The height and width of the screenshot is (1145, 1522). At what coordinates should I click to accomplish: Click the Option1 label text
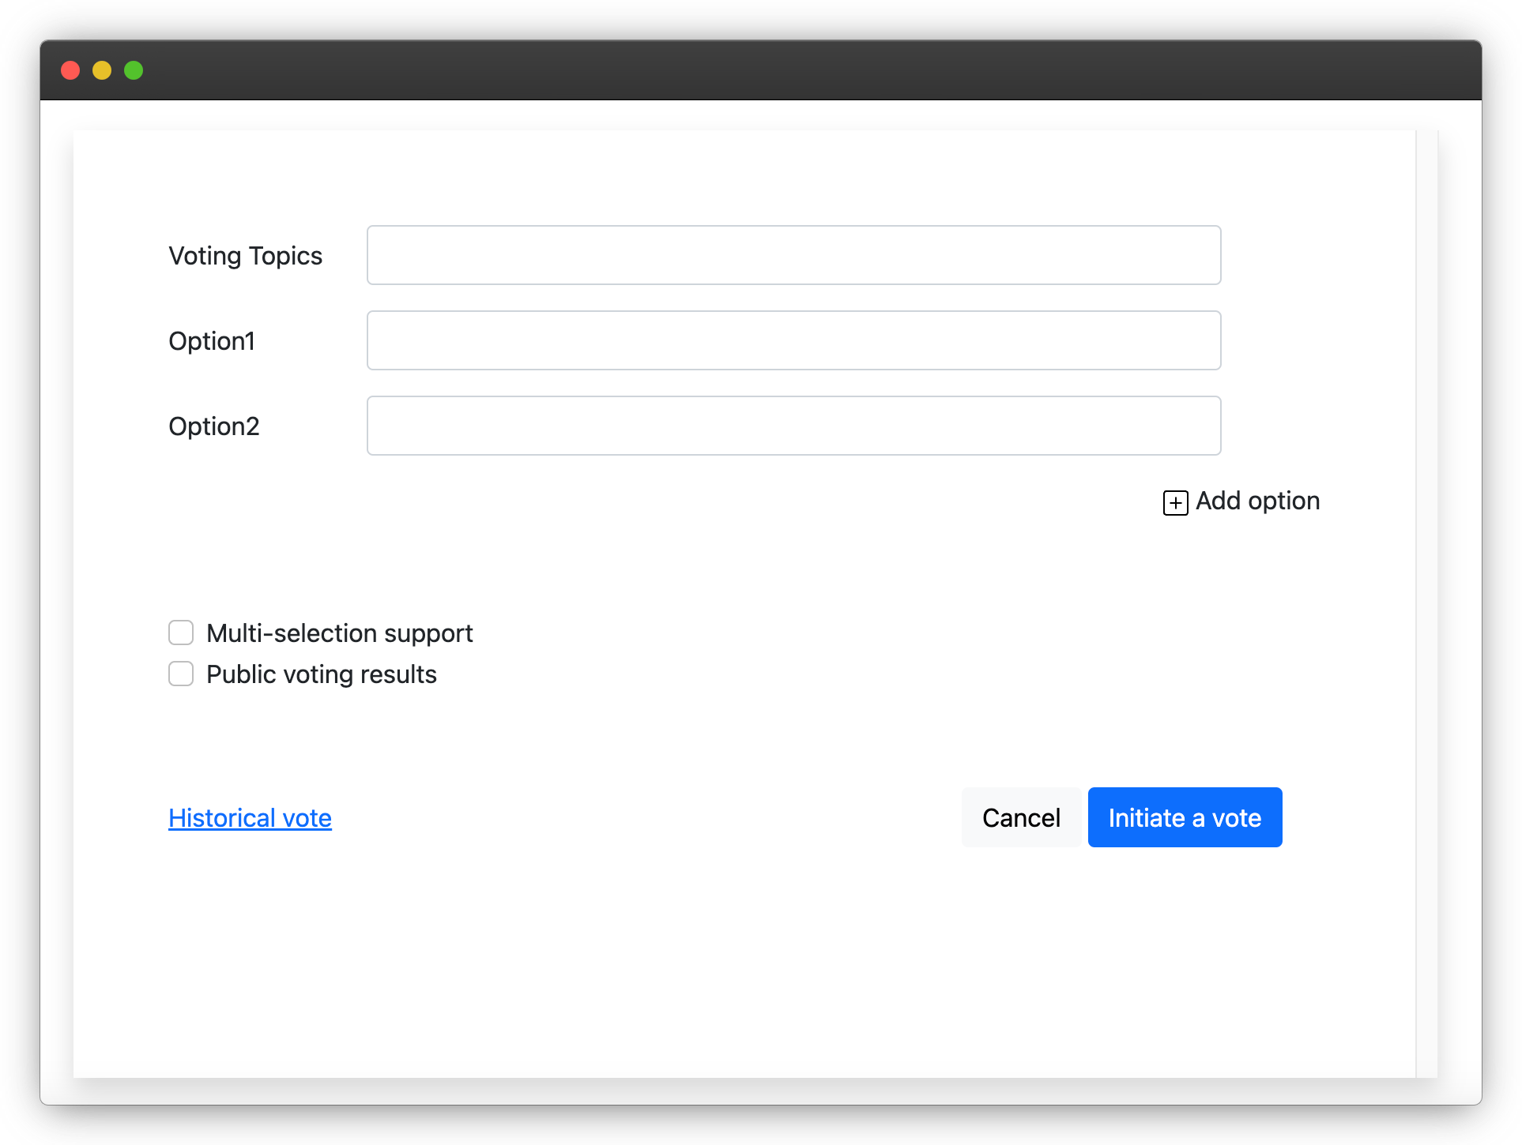click(211, 340)
